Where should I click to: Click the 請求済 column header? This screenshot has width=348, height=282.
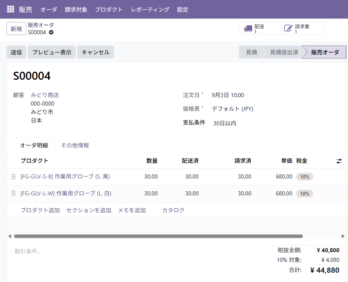[243, 161]
